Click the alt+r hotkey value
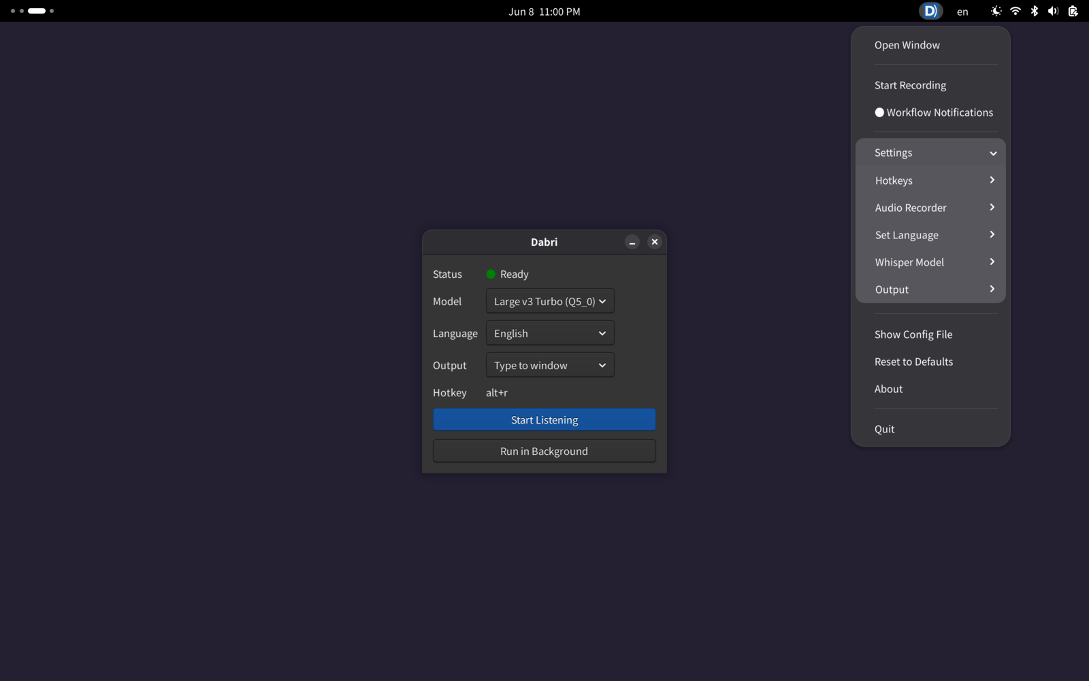Screen dimensions: 1089x681 [497, 393]
